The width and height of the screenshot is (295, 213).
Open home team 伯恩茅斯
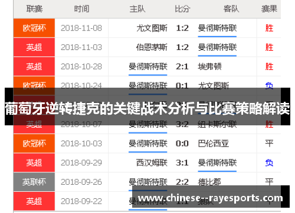(152, 47)
